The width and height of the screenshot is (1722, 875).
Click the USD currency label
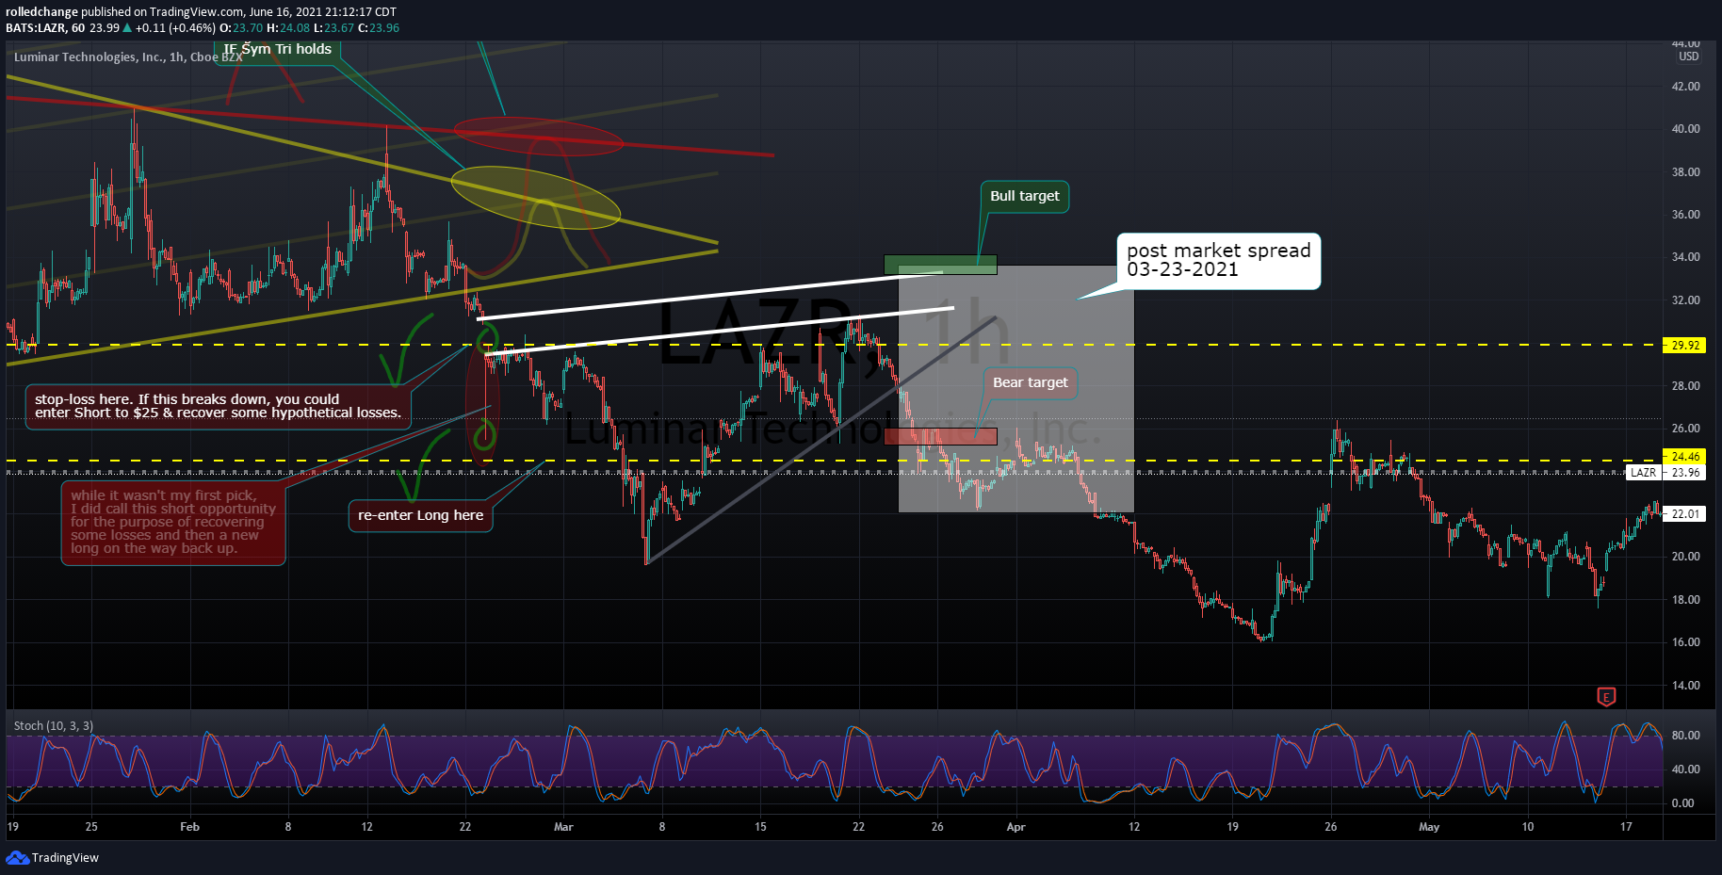click(1689, 57)
